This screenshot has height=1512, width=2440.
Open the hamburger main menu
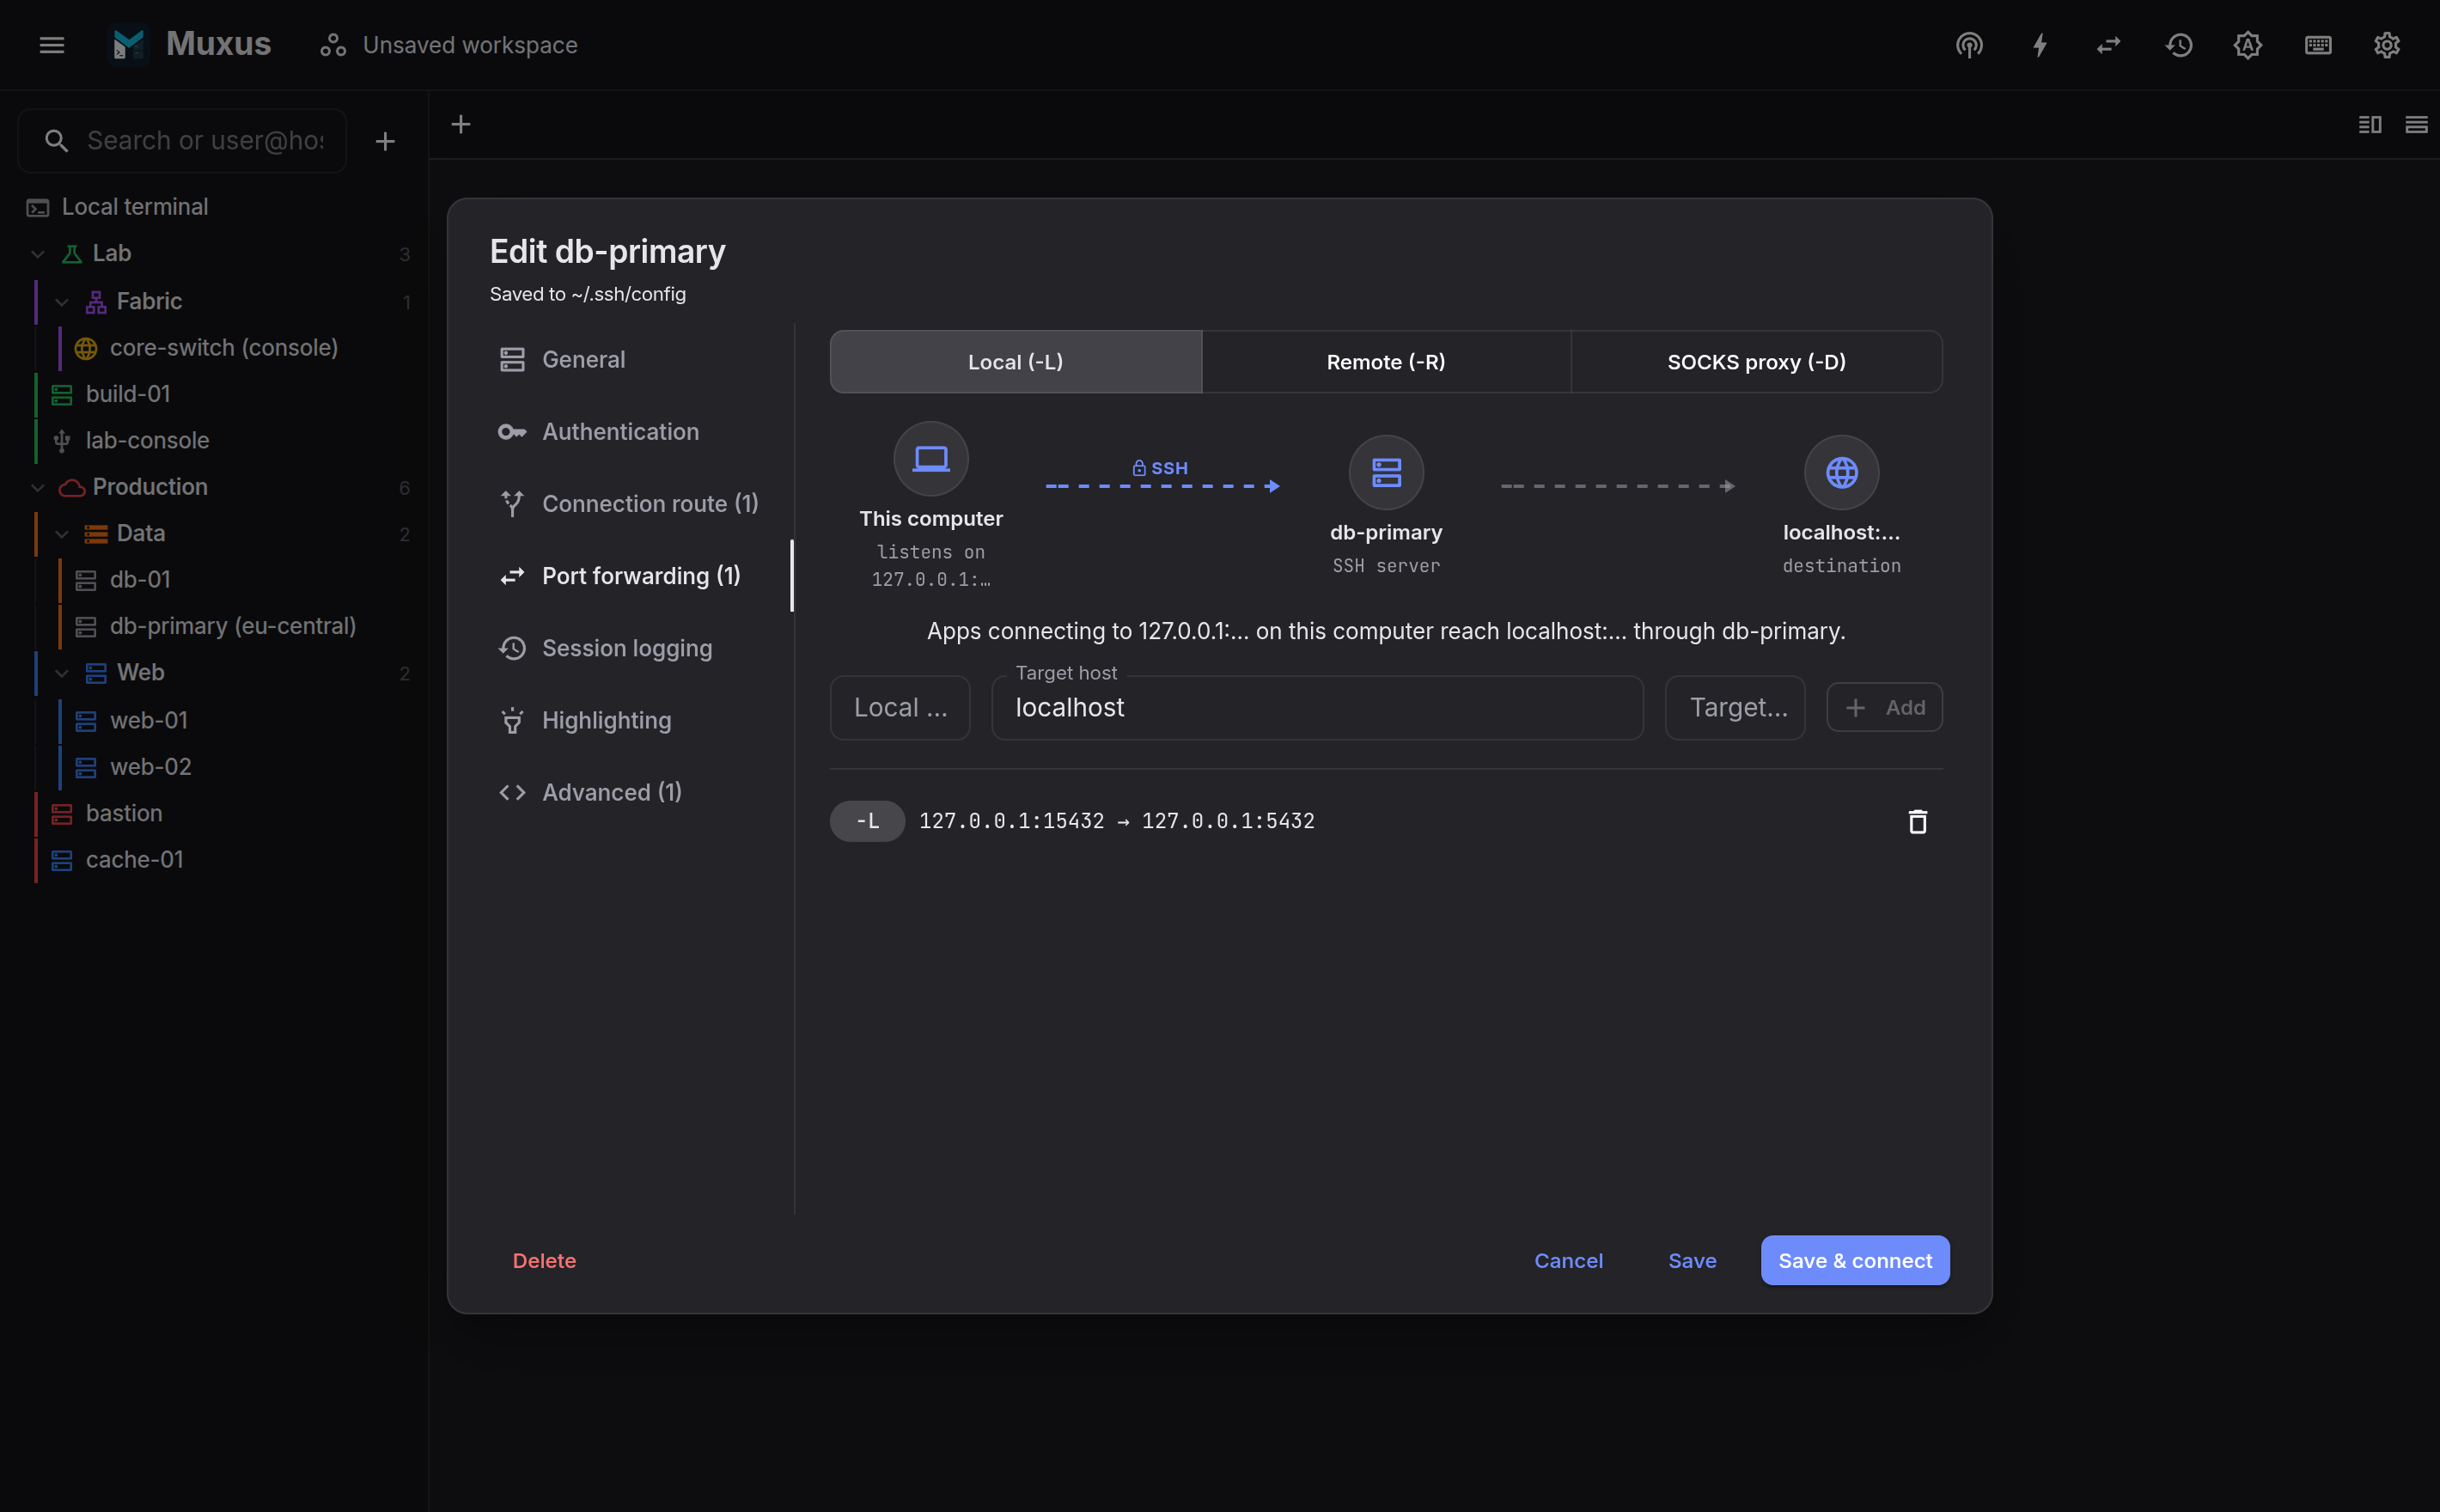click(52, 45)
